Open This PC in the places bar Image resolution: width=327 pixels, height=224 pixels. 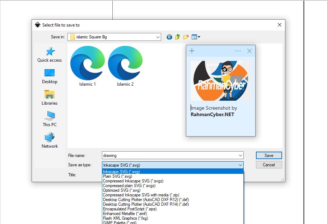[50, 119]
